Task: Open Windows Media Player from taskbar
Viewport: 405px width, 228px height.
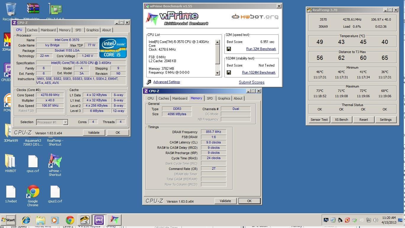Action: pos(55,220)
